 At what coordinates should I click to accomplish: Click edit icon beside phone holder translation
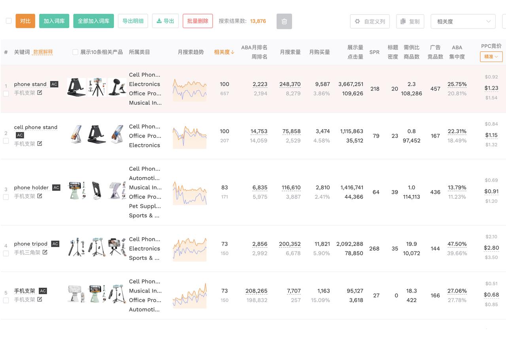[x=40, y=196]
